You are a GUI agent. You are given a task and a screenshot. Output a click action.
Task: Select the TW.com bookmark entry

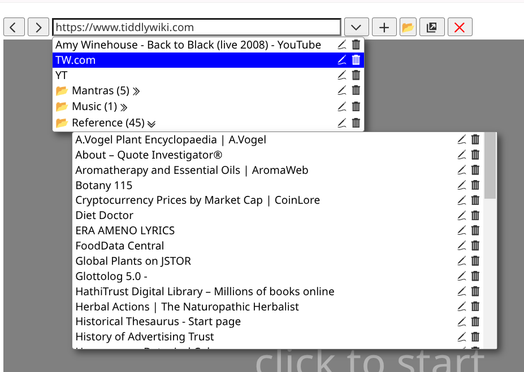[76, 60]
